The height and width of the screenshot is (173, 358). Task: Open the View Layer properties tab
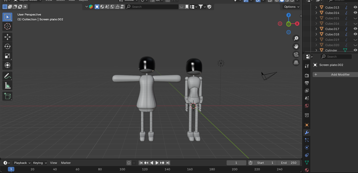tap(307, 91)
